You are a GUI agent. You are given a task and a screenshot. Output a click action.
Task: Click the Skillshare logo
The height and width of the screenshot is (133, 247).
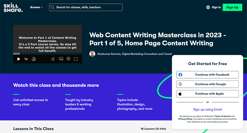click(13, 7)
